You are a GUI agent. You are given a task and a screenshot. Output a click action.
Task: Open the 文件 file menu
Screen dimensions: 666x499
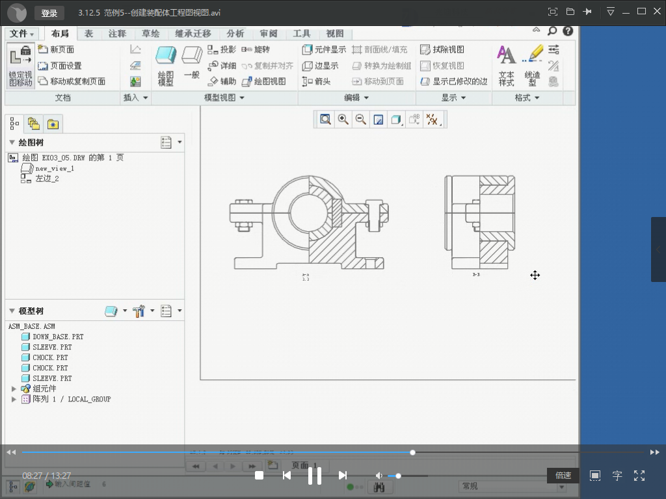[21, 34]
